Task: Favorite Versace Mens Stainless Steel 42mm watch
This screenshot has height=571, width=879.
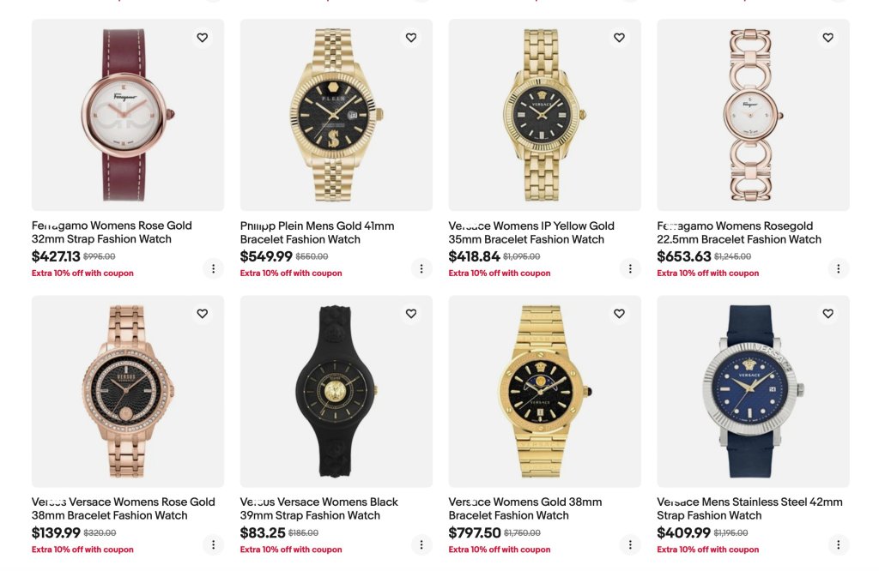Action: [x=828, y=314]
